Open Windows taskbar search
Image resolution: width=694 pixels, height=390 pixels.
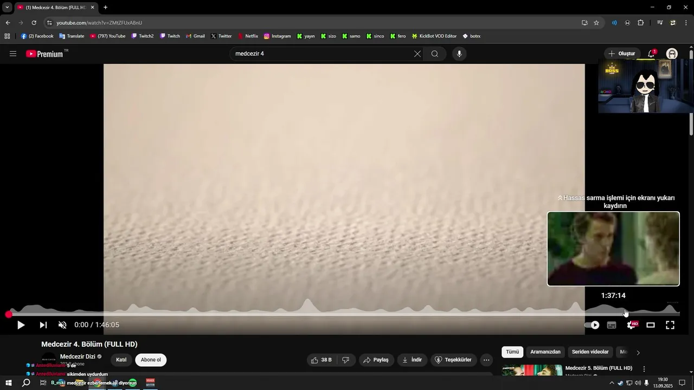point(26,383)
